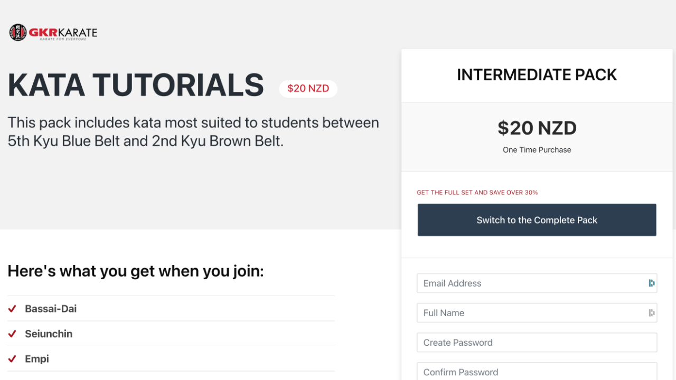Click the INTERMEDIATE PACK heading

point(537,75)
